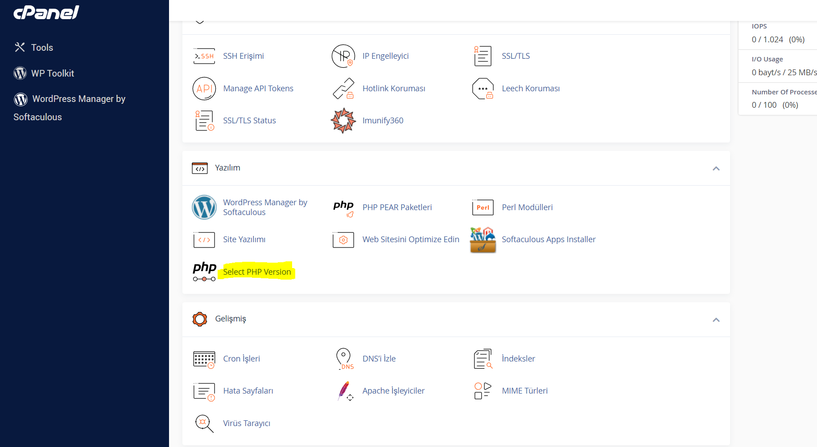Open Tools from the left sidebar
817x447 pixels.
tap(41, 47)
